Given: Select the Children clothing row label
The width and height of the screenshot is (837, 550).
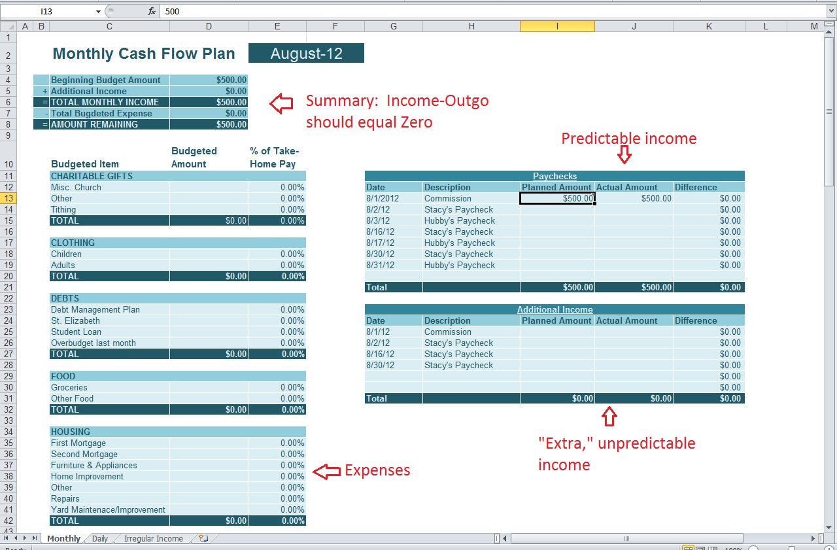Looking at the screenshot, I should click(x=109, y=254).
